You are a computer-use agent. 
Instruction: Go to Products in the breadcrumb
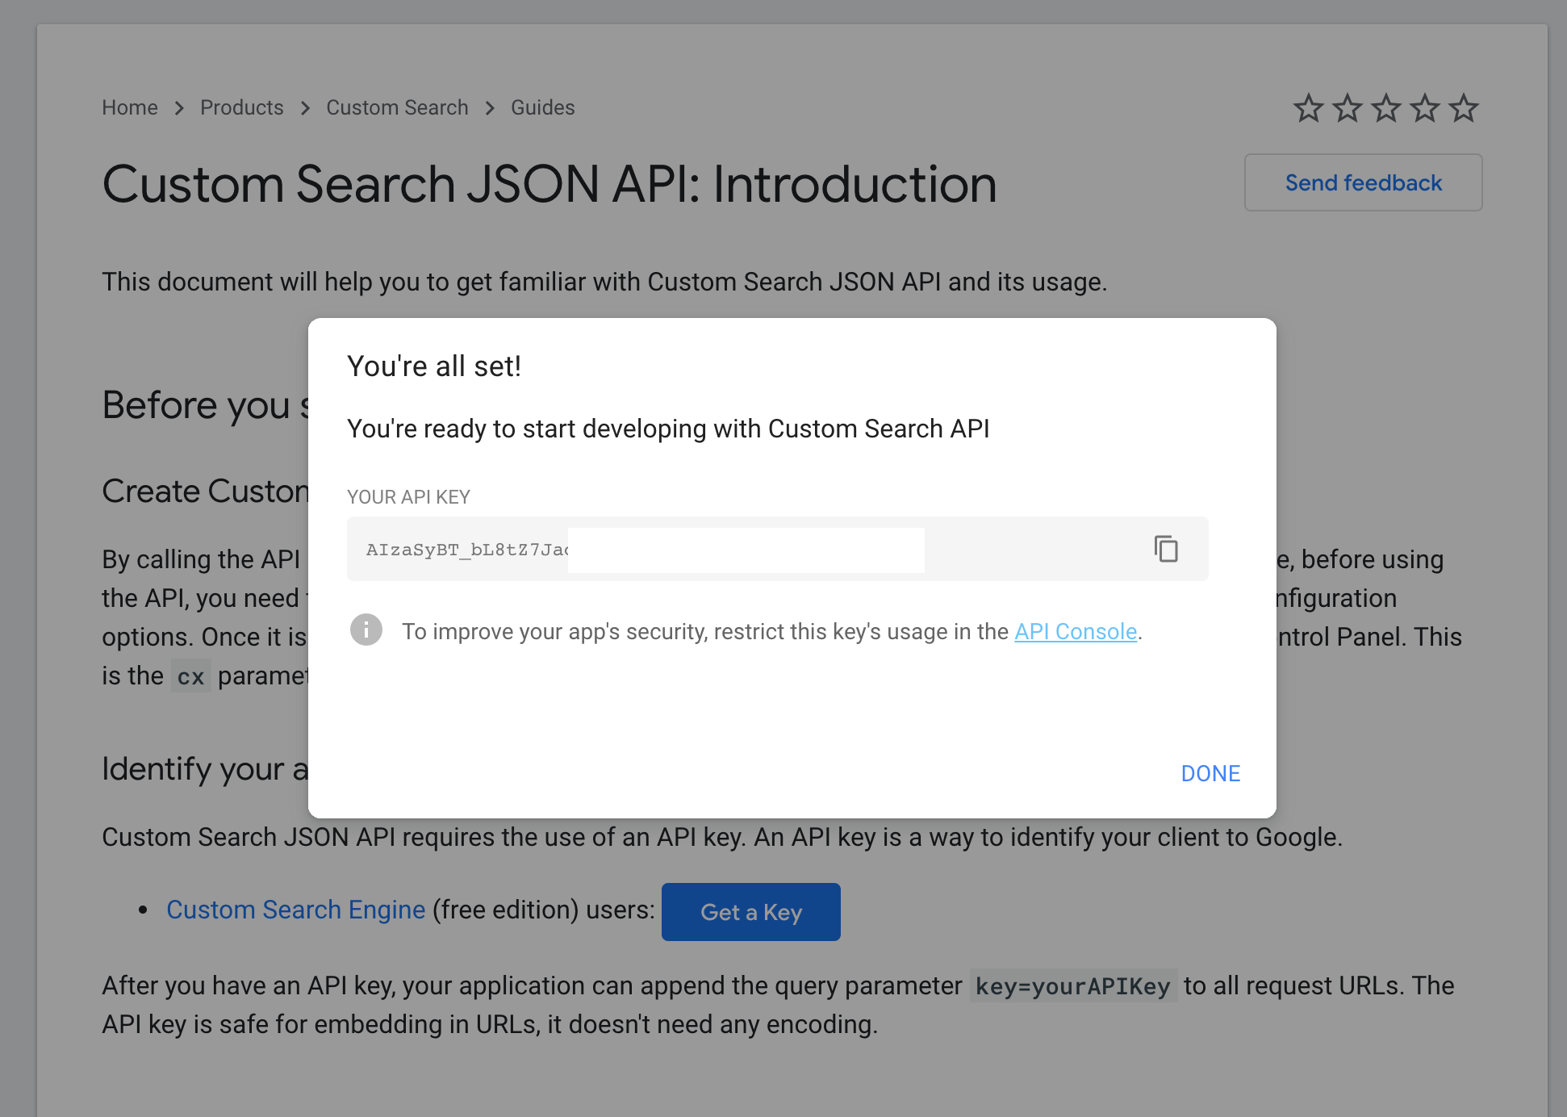click(x=241, y=107)
